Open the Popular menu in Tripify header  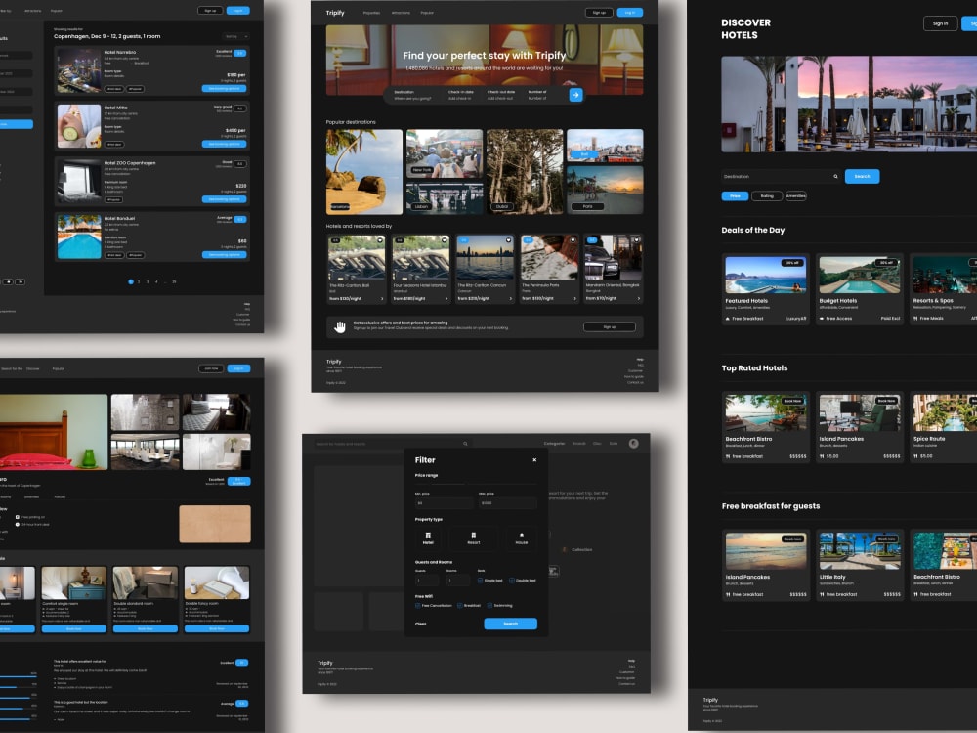pos(427,13)
